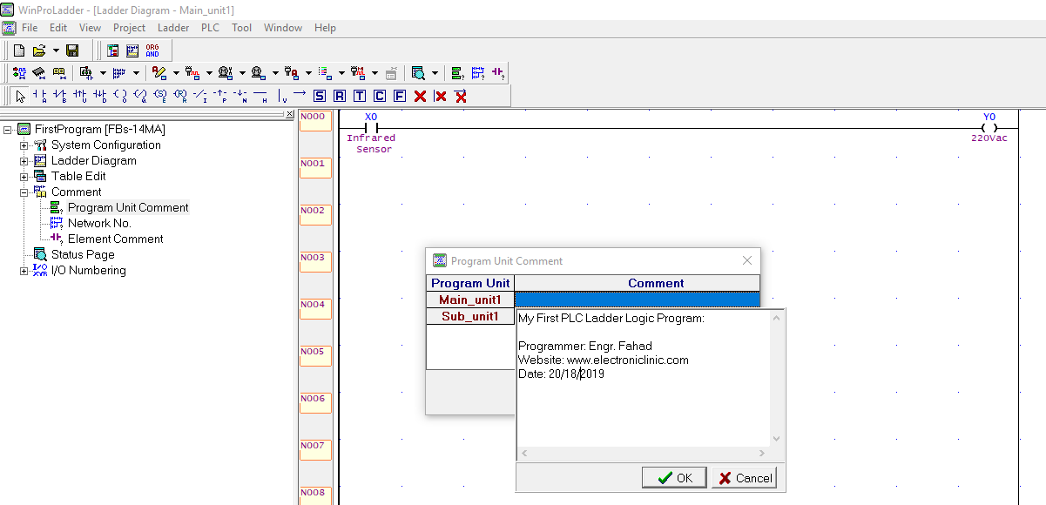Close the project tree side panel
Screen dimensions: 1046x505
[x=290, y=114]
